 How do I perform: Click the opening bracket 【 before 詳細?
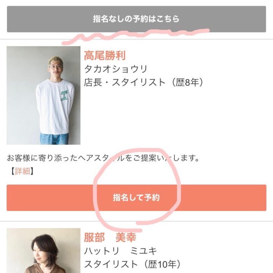pyautogui.click(x=13, y=171)
